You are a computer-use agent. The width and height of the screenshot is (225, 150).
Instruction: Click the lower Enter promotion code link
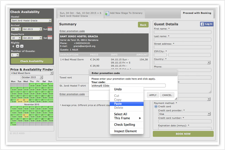(x=72, y=94)
